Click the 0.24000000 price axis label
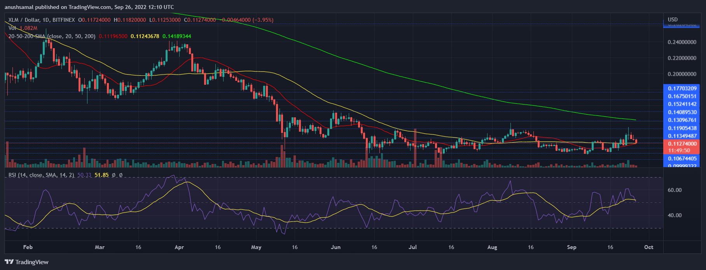This screenshot has height=270, width=706. pyautogui.click(x=682, y=42)
